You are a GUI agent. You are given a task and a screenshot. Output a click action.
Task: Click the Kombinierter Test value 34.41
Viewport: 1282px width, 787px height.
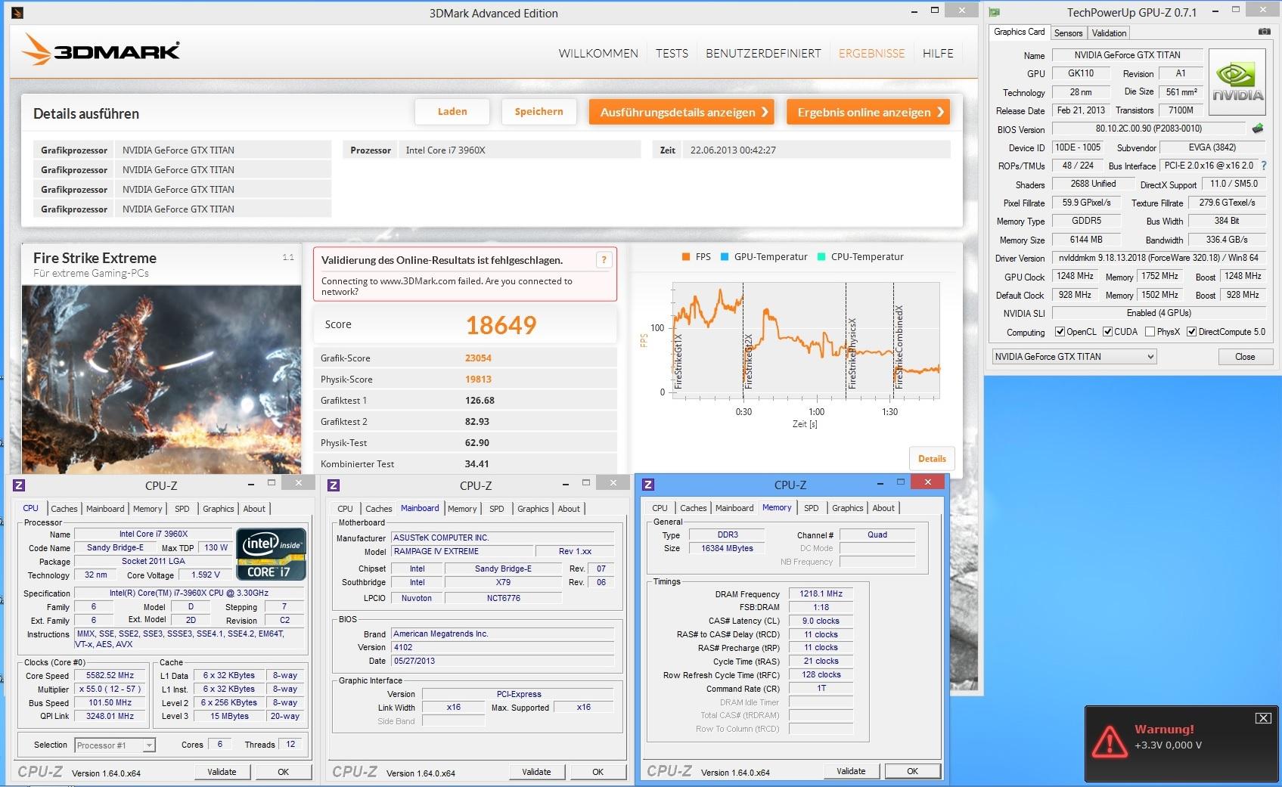[x=476, y=464]
